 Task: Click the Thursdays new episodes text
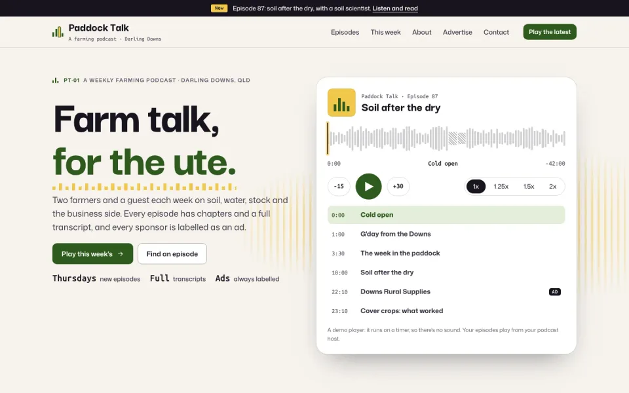click(x=96, y=279)
